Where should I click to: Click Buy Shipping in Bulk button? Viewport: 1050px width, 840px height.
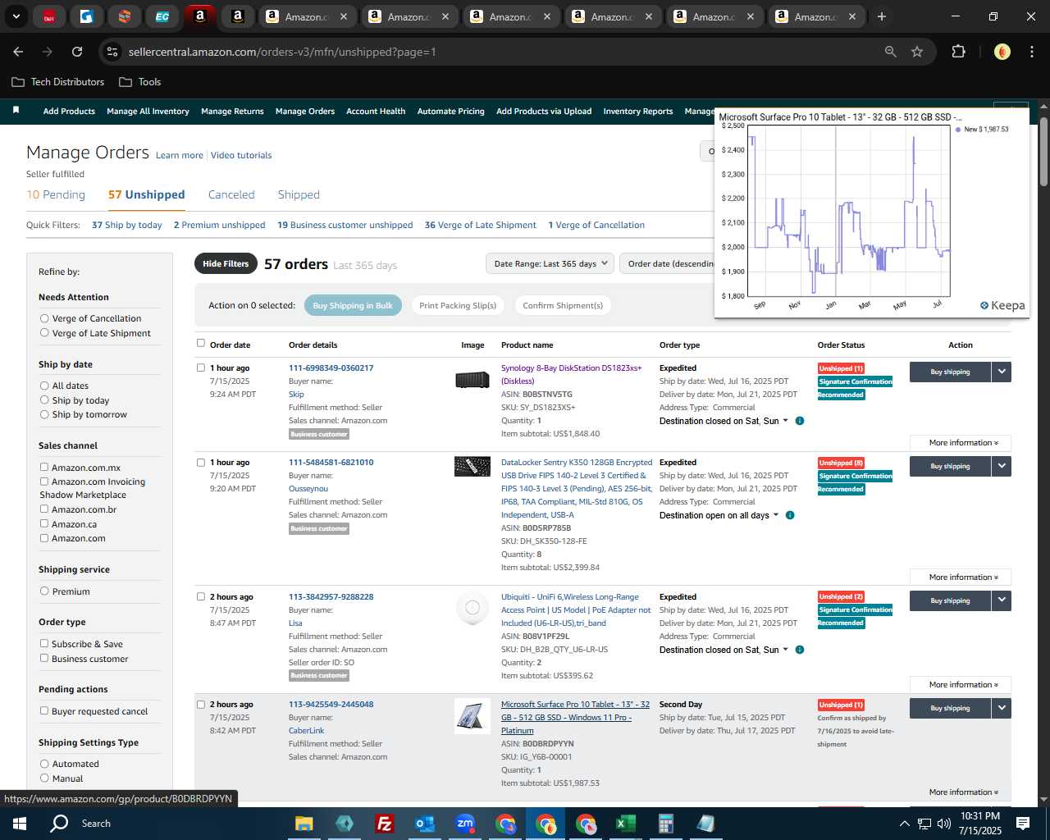click(x=353, y=305)
